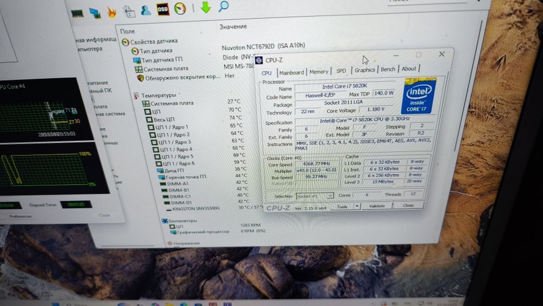Click the RAM icon beside DIMM-A1

click(x=163, y=184)
